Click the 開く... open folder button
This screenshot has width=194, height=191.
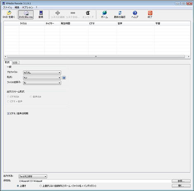pyautogui.click(x=181, y=186)
